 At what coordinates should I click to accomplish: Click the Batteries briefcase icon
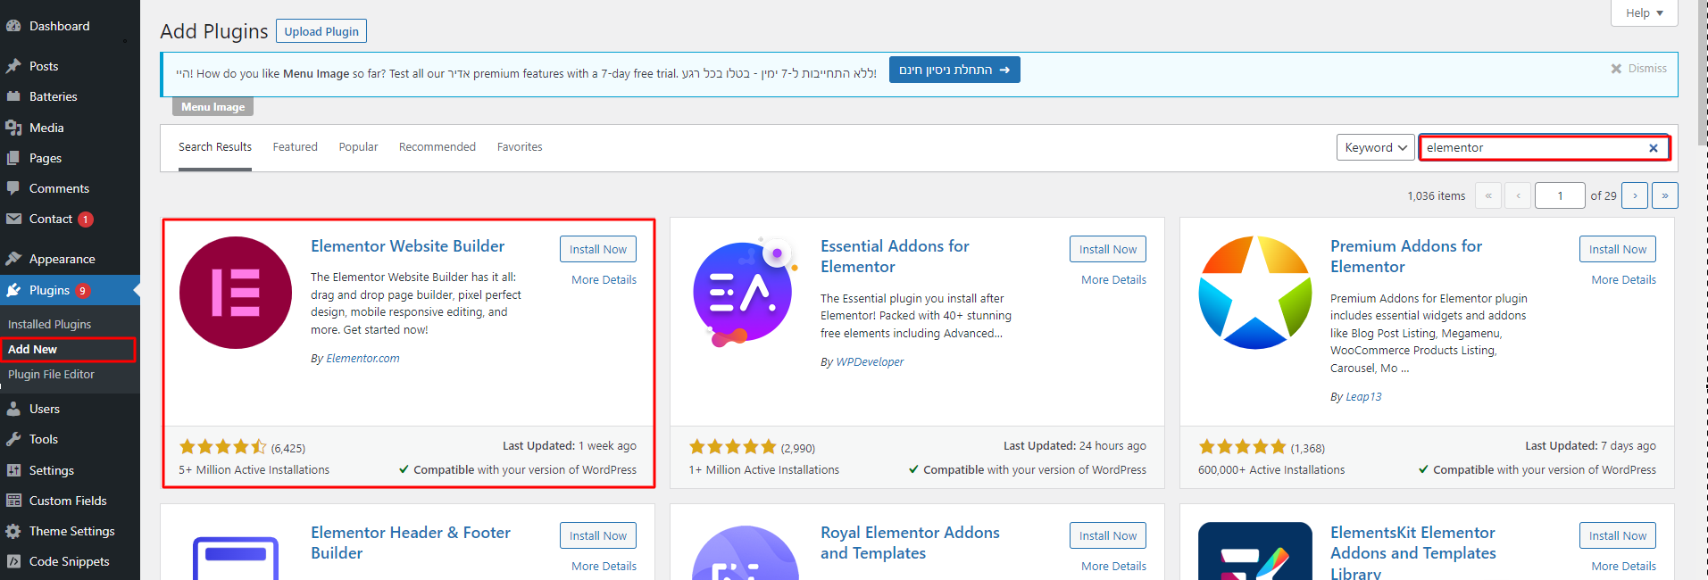[13, 96]
